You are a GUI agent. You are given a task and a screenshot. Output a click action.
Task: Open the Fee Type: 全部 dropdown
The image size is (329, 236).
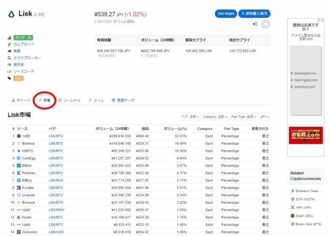point(243,117)
